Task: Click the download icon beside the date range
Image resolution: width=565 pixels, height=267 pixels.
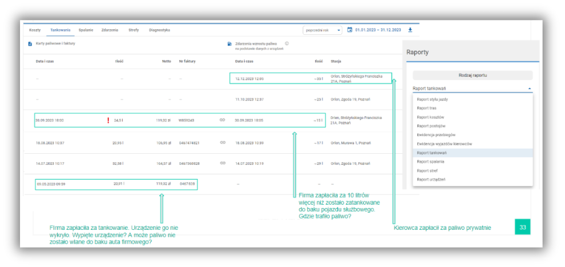Action: pyautogui.click(x=410, y=30)
